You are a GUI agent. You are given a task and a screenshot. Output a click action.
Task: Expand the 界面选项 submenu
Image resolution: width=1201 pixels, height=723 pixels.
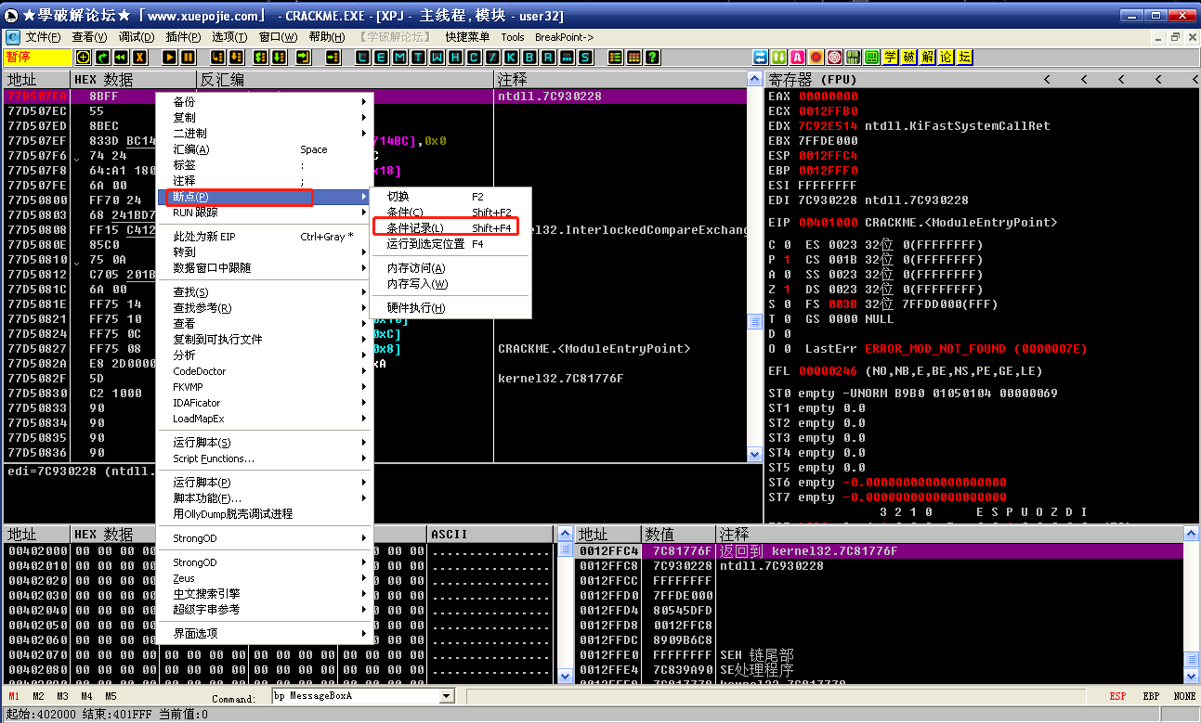point(264,634)
